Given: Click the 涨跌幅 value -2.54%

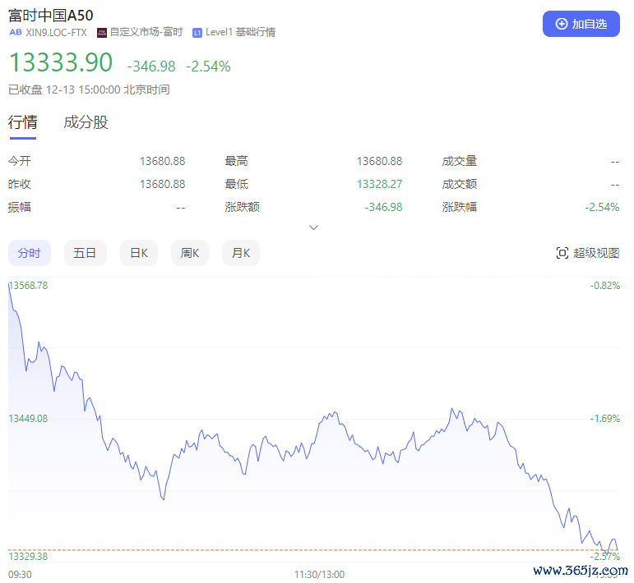Looking at the screenshot, I should 602,207.
